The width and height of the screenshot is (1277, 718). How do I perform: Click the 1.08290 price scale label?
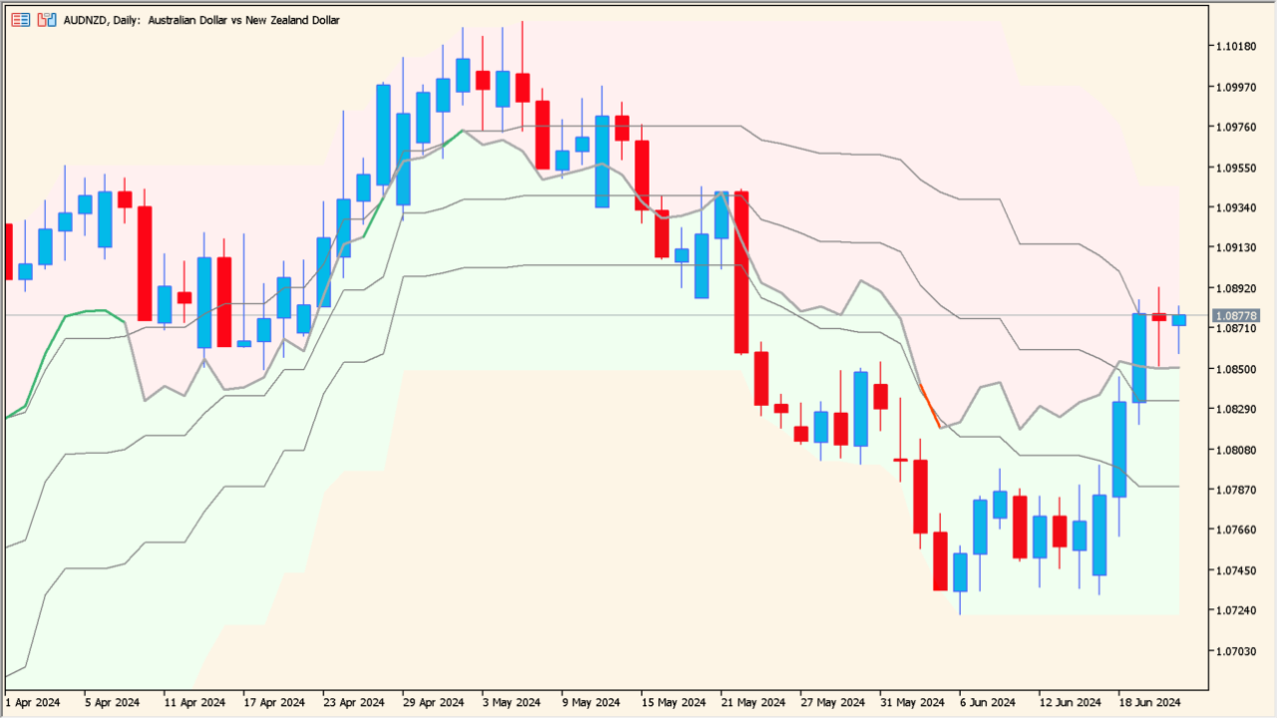(x=1235, y=409)
